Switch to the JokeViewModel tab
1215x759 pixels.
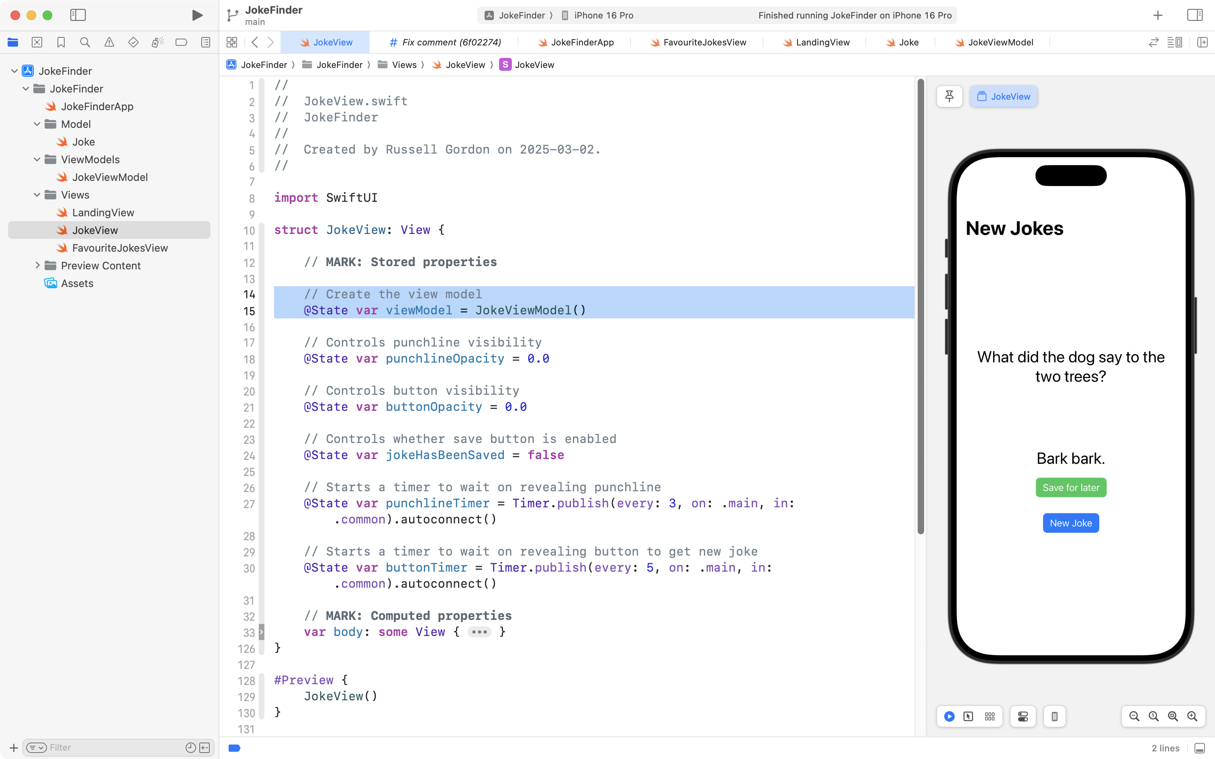click(x=994, y=42)
